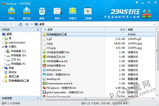The width and height of the screenshot is (159, 106).
Task: Click the list view mode icon
Action: (x=27, y=24)
